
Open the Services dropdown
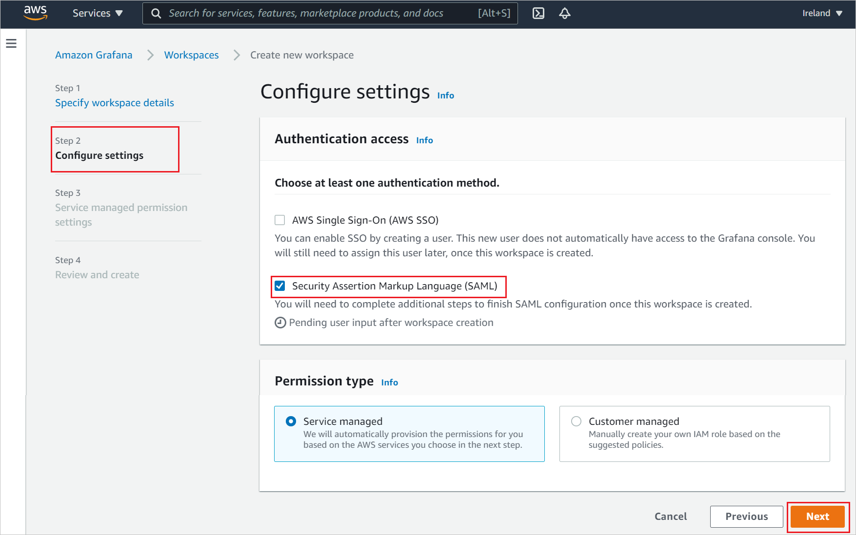[97, 13]
